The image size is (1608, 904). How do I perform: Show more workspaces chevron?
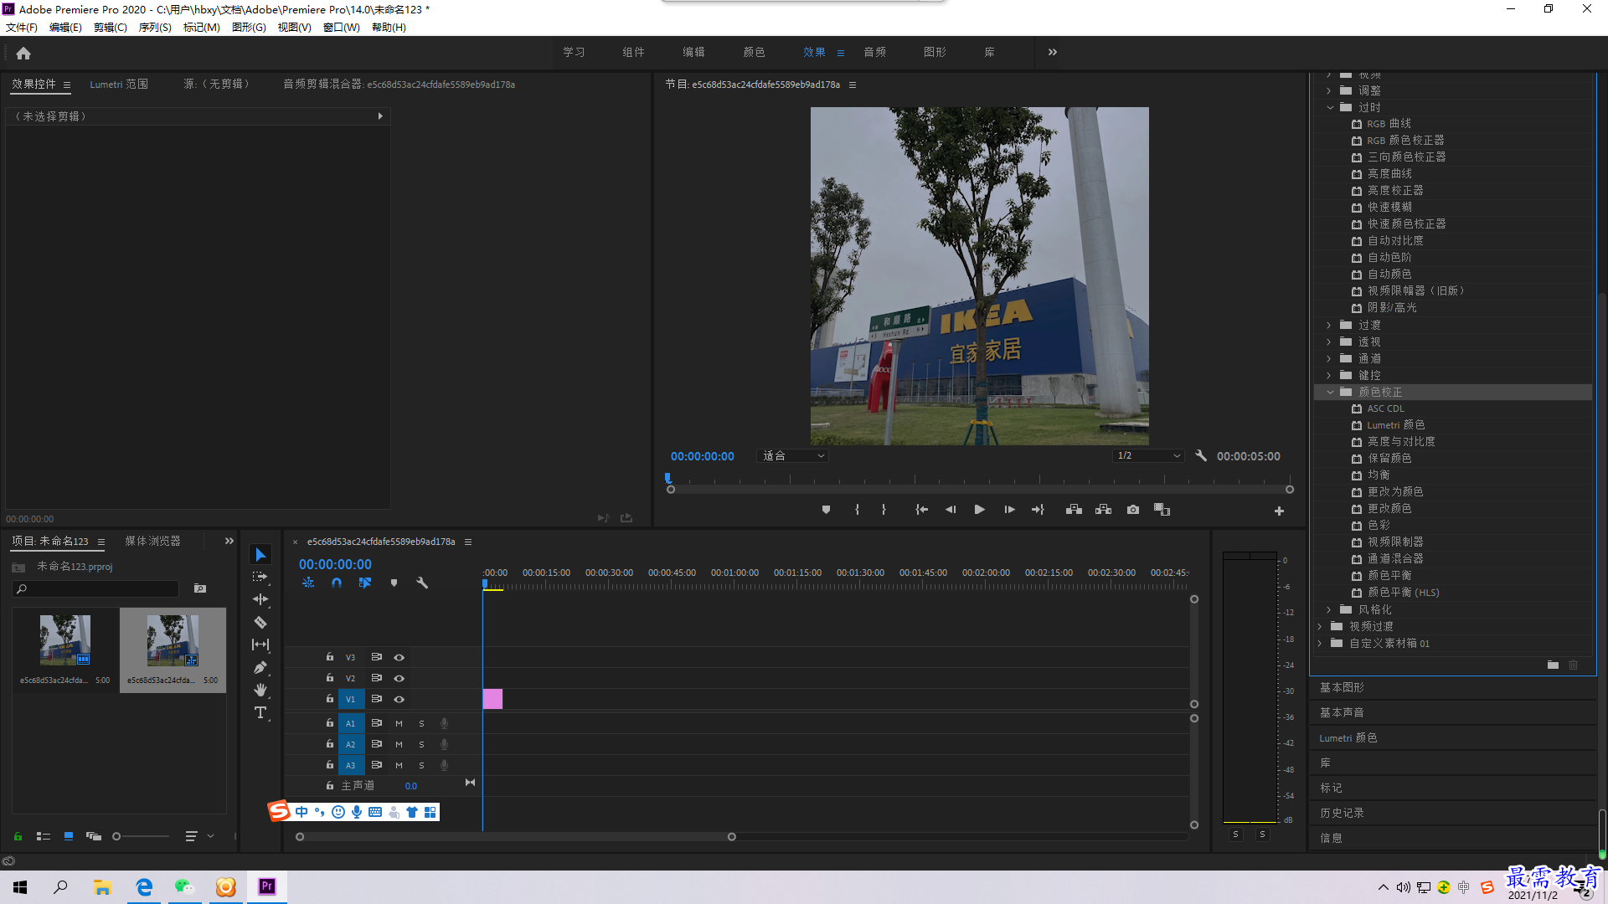(x=1053, y=52)
